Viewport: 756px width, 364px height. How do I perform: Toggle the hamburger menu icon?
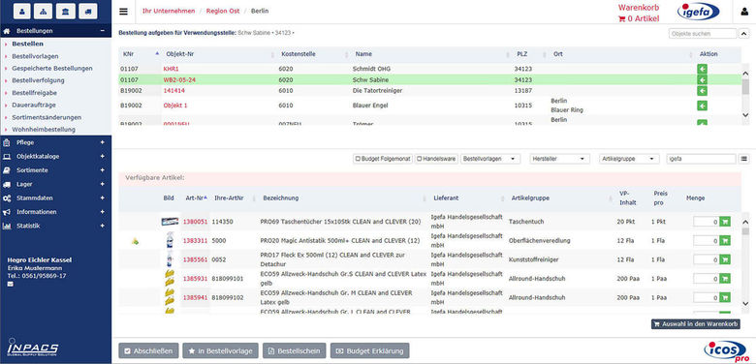tap(123, 12)
